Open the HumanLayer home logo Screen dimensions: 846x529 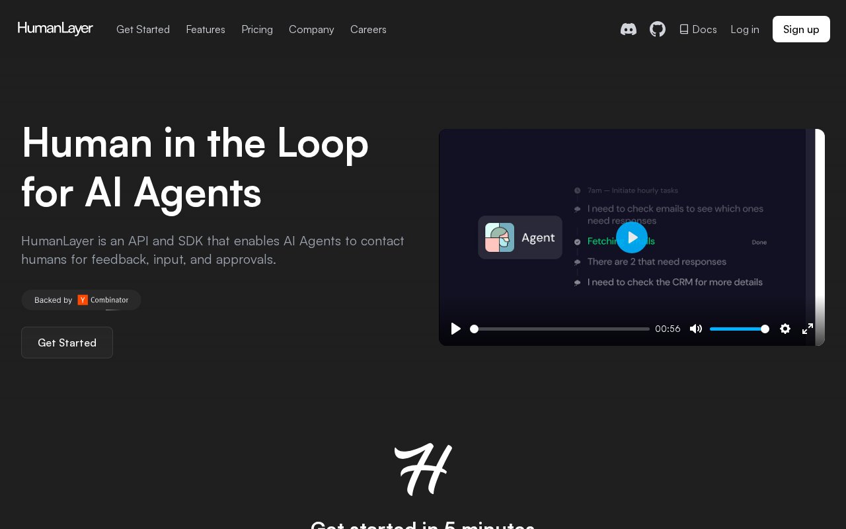coord(56,28)
